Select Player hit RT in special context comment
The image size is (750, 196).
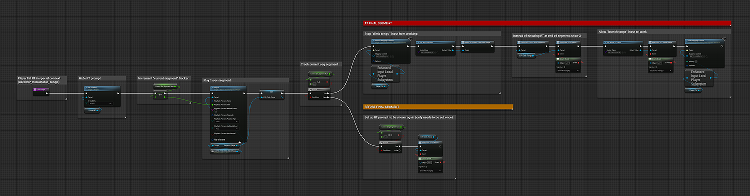[x=41, y=80]
